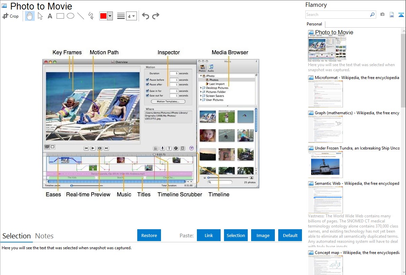Click the Duration seconds field

click(174, 73)
